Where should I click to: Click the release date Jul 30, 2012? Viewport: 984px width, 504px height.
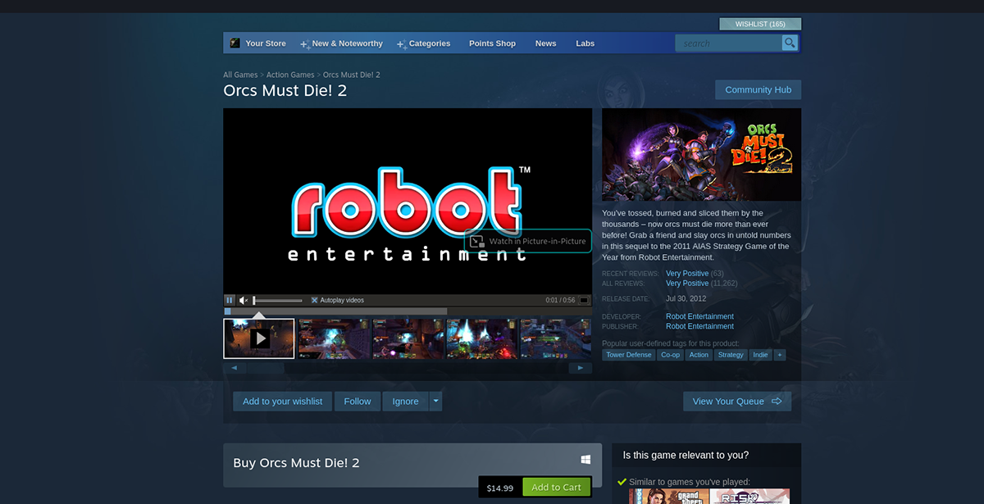686,299
